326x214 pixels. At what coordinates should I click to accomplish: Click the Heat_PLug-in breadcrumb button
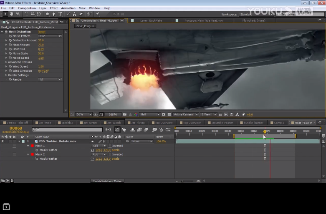coord(85,26)
